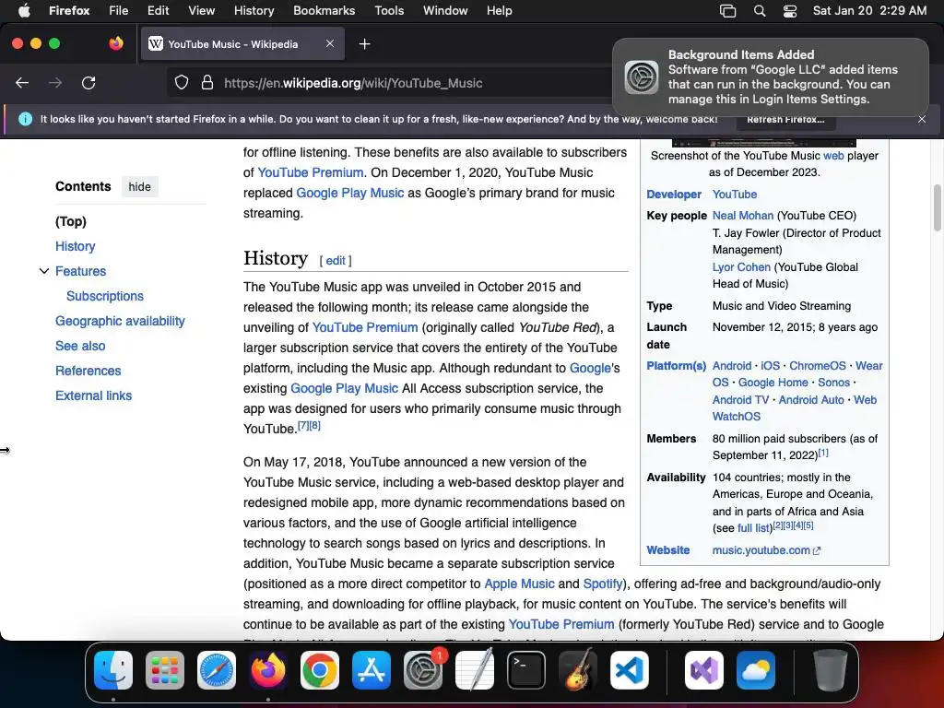Click citation [7] after YouTube
The height and width of the screenshot is (708, 944).
click(x=302, y=426)
